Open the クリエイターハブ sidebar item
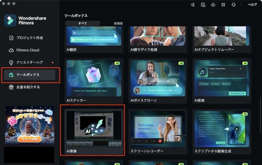 pos(30,62)
